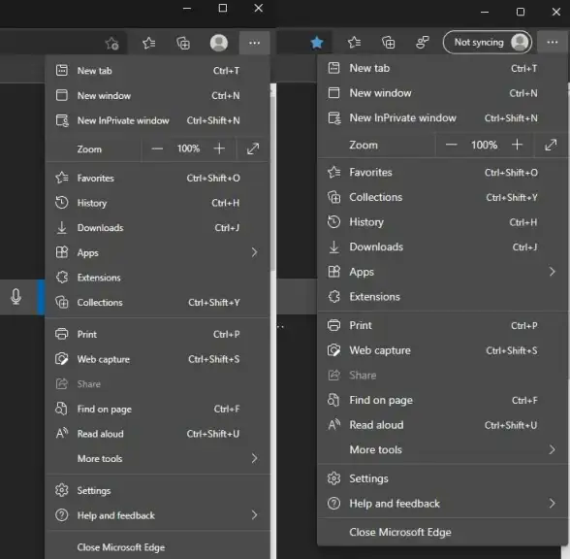Viewport: 570px width, 559px height.
Task: Open Collections in the left menu
Action: tap(157, 303)
